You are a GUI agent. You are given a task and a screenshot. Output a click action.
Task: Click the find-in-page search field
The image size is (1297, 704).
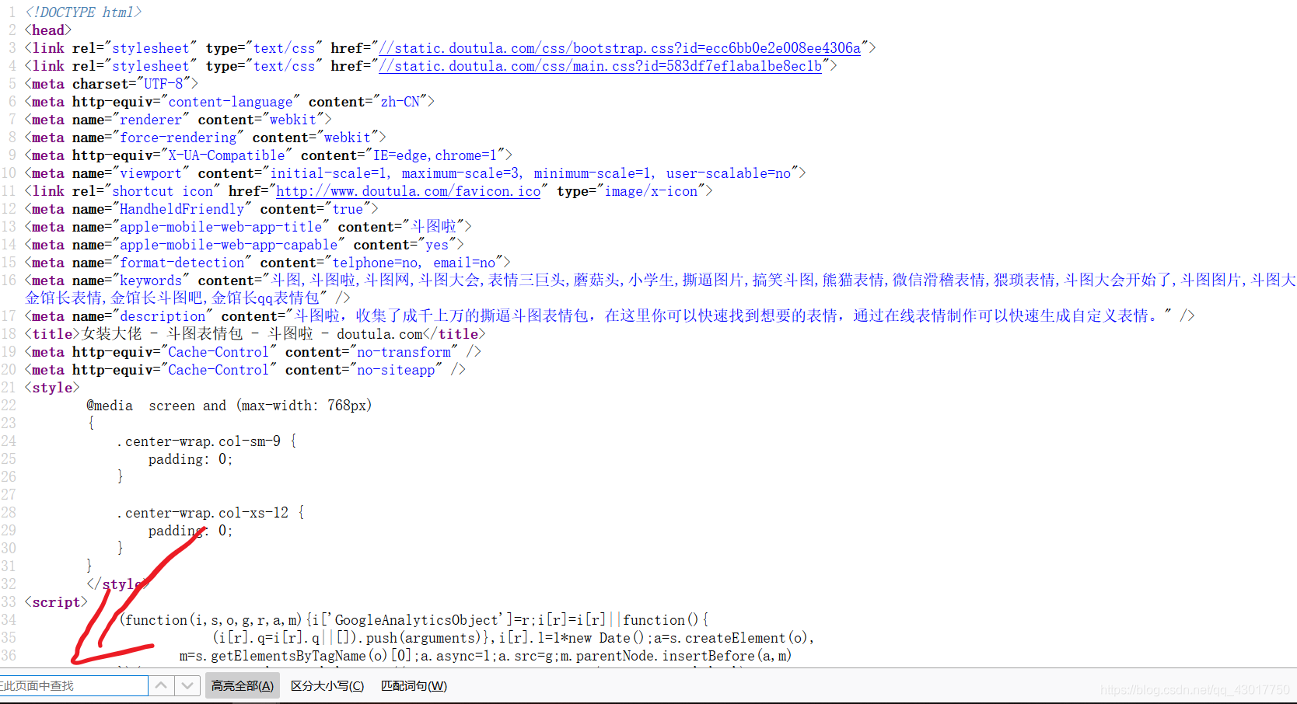73,686
